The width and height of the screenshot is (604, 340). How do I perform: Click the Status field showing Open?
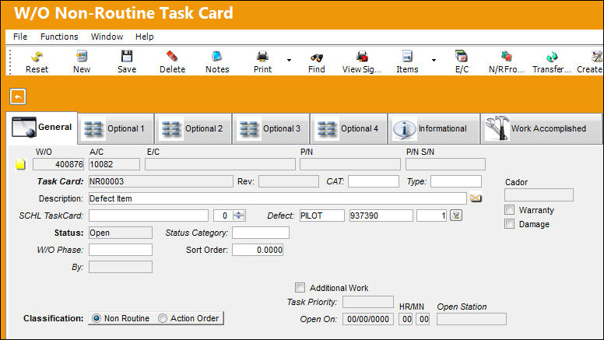[121, 233]
